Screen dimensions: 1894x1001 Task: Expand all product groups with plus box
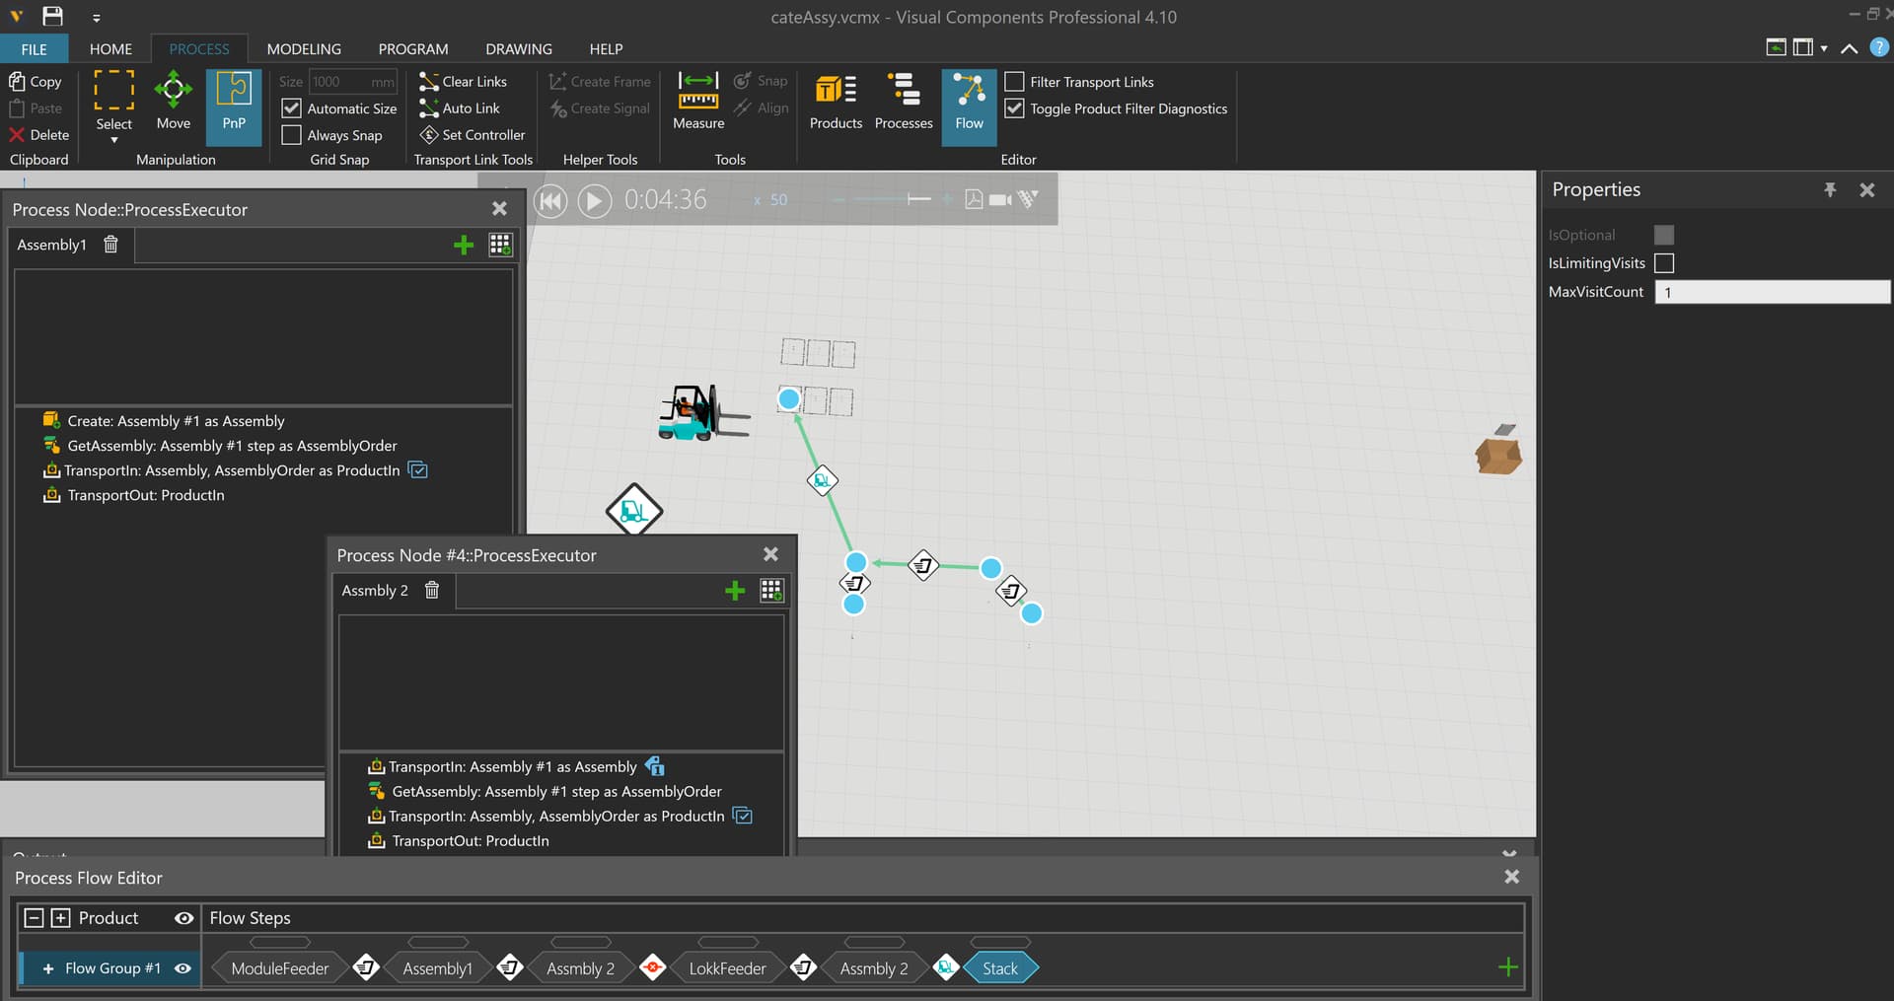61,918
